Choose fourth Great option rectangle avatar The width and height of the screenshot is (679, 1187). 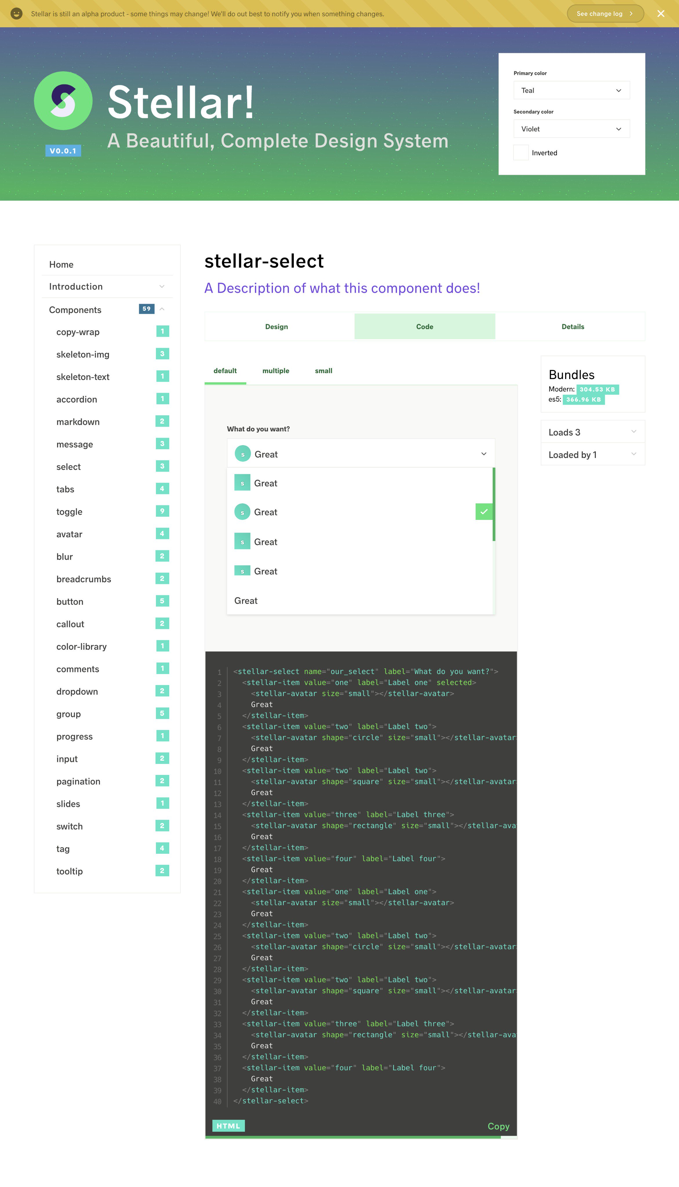point(360,571)
